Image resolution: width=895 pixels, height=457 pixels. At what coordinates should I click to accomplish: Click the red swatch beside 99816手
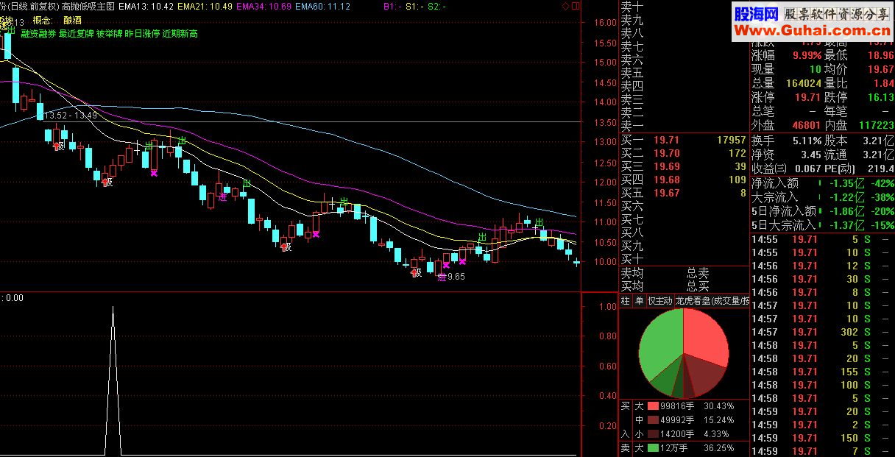(x=653, y=406)
